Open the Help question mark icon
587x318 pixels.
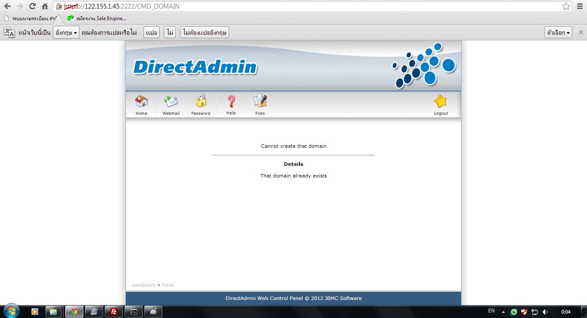[231, 102]
